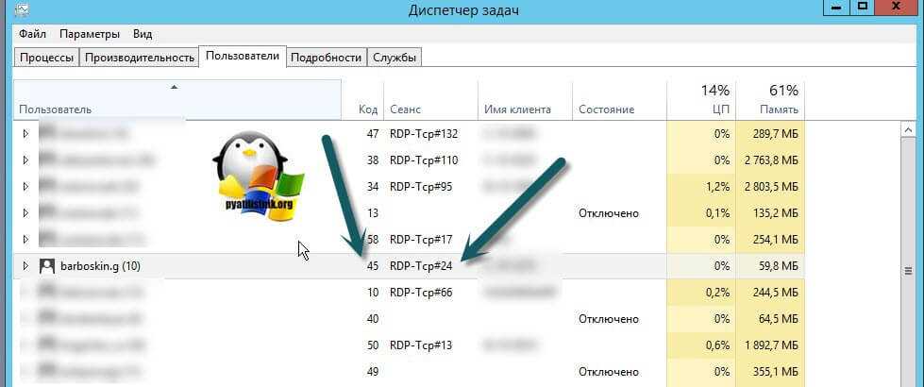The height and width of the screenshot is (387, 924).
Task: Switch to the Производительность tab
Action: (x=140, y=58)
